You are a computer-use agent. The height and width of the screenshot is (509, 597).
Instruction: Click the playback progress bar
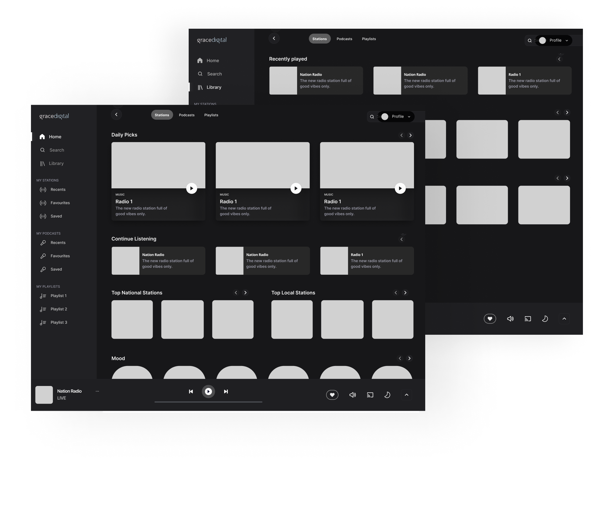[x=208, y=402]
